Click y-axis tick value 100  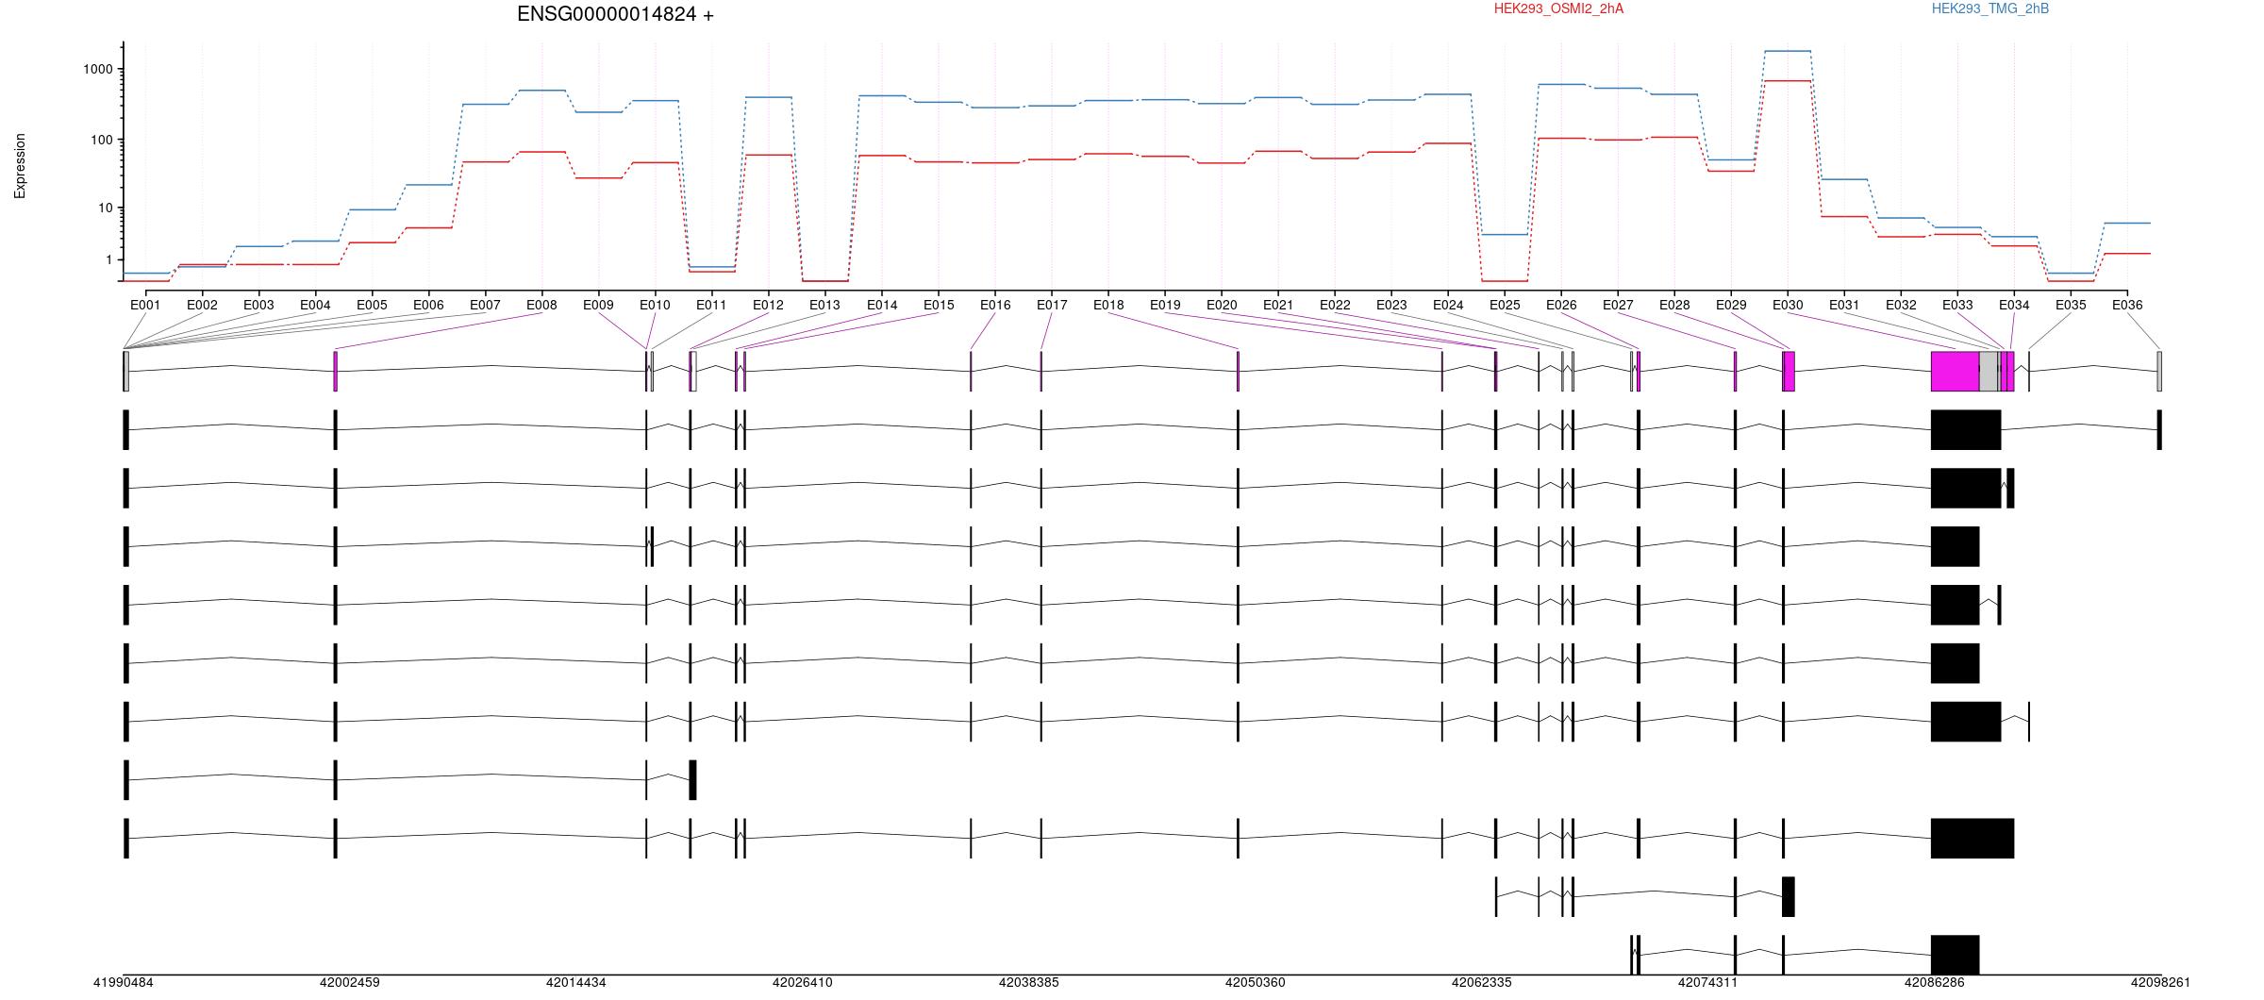click(101, 140)
